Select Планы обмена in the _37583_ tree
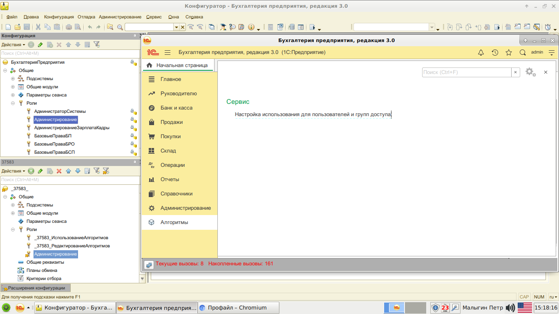 (x=42, y=270)
